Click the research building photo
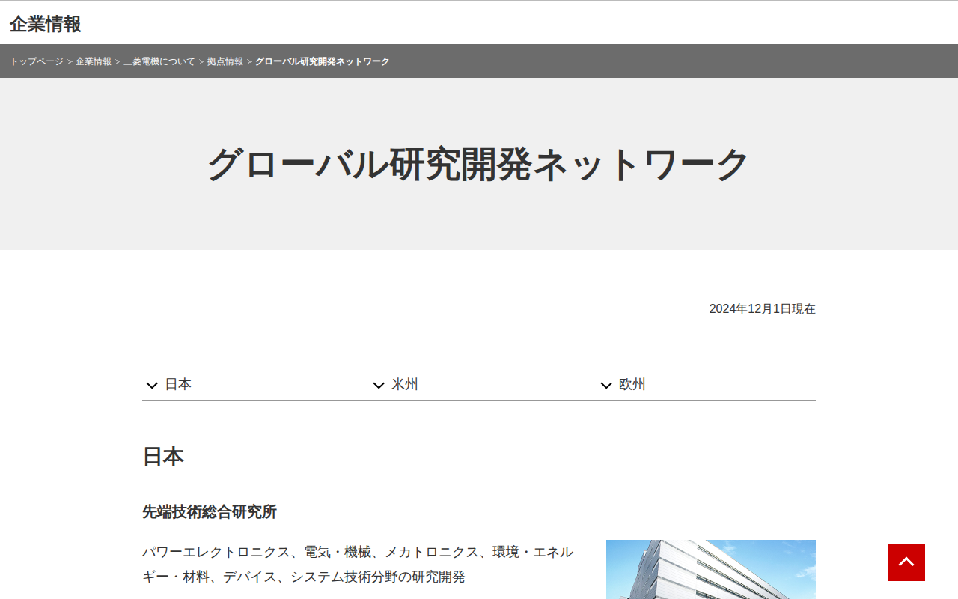 point(710,569)
